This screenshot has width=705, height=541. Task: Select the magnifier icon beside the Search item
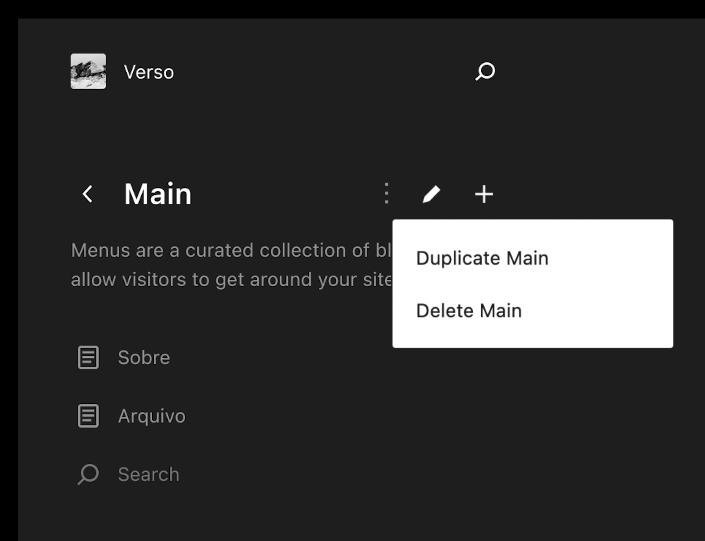click(x=88, y=474)
